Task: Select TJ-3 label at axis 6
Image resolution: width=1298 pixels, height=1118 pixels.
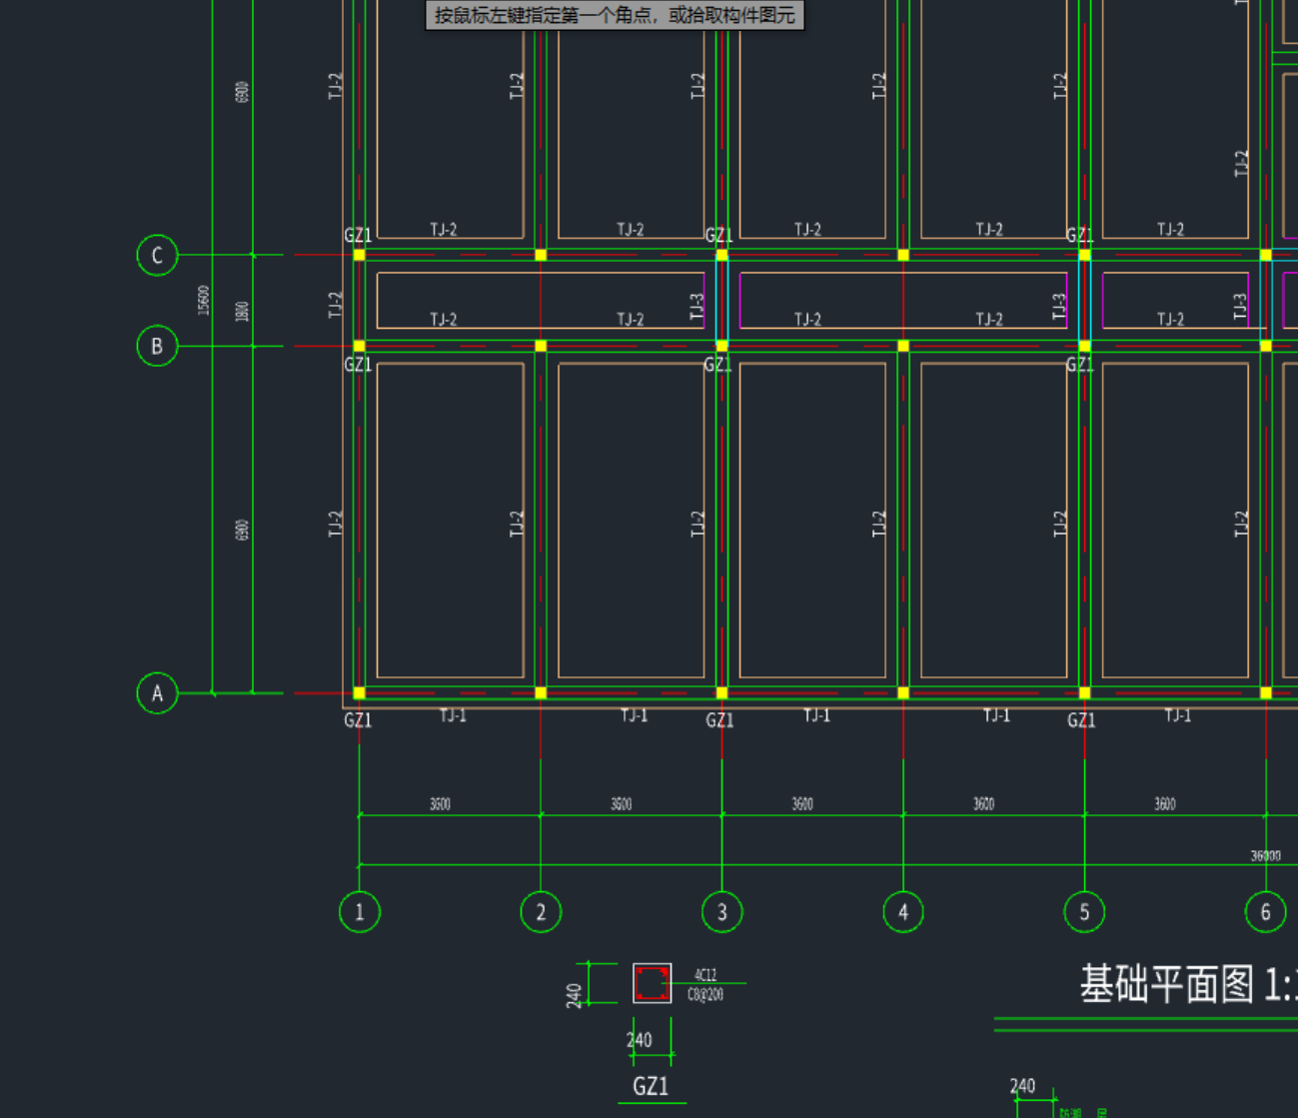Action: (x=1240, y=307)
